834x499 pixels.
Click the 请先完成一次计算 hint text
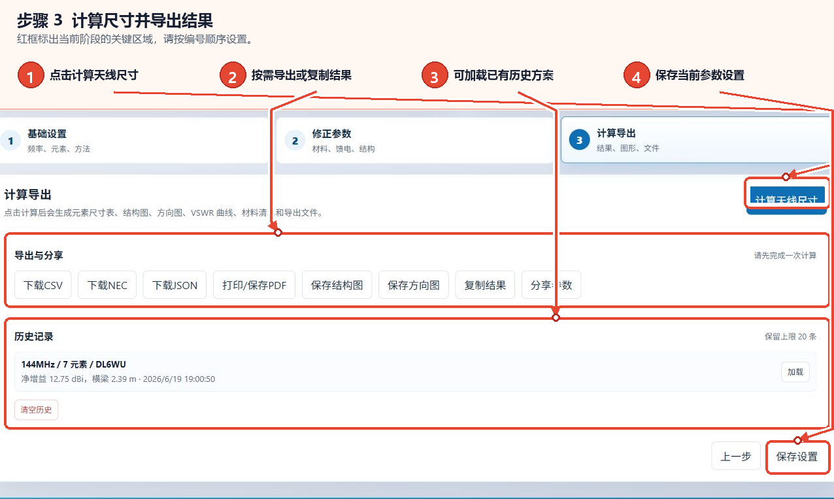point(785,256)
